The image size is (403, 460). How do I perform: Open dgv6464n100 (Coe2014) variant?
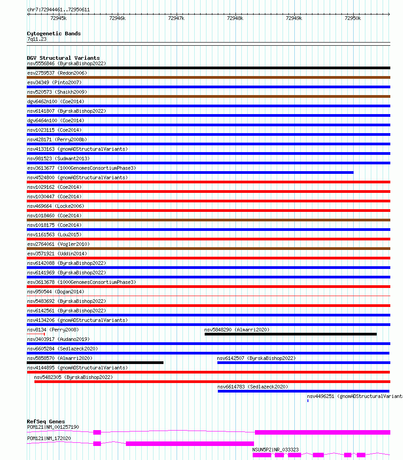pos(56,120)
